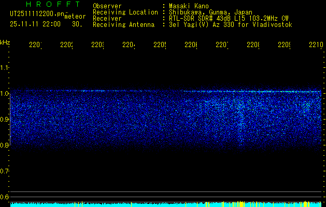The image size is (326, 207).
Task: Click the Receiver label
Action: pos(107,19)
